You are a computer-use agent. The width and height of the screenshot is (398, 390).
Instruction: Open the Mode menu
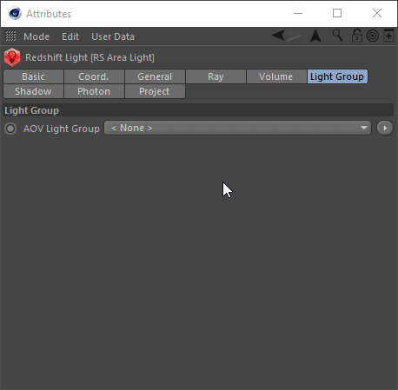36,36
